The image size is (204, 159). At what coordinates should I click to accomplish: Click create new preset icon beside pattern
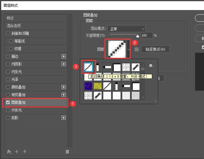tap(136, 49)
